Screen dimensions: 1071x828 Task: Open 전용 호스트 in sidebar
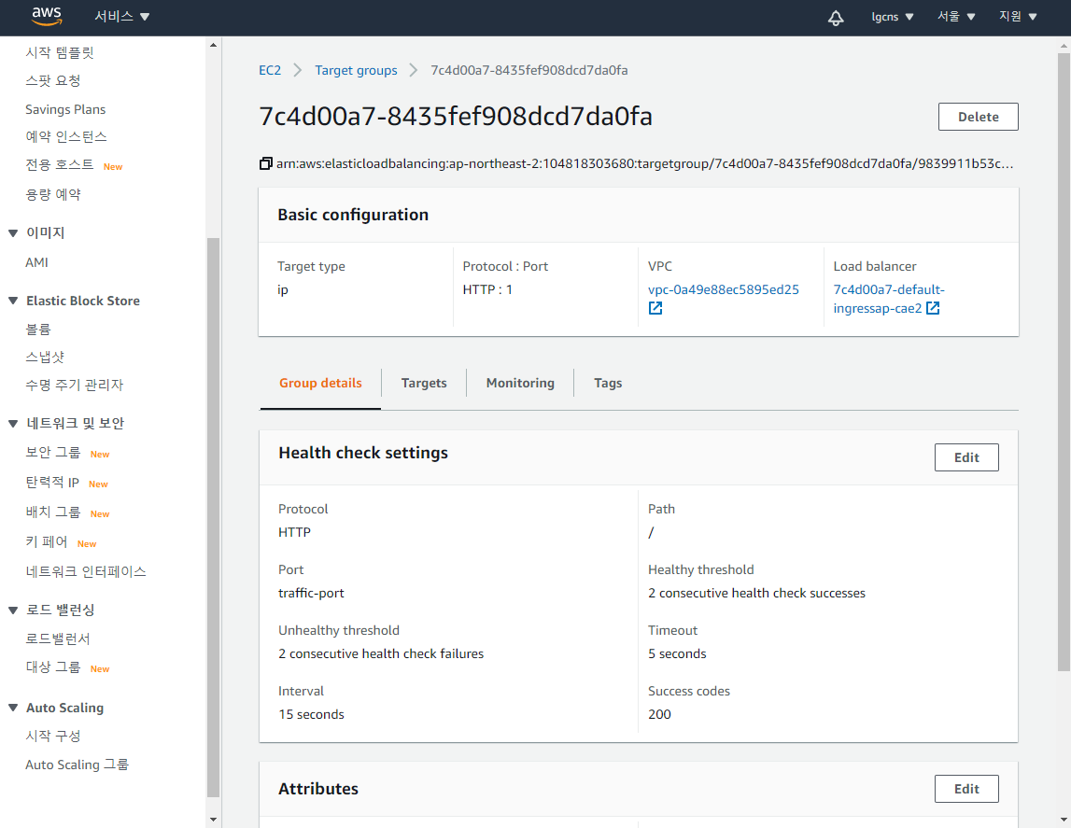coord(60,164)
